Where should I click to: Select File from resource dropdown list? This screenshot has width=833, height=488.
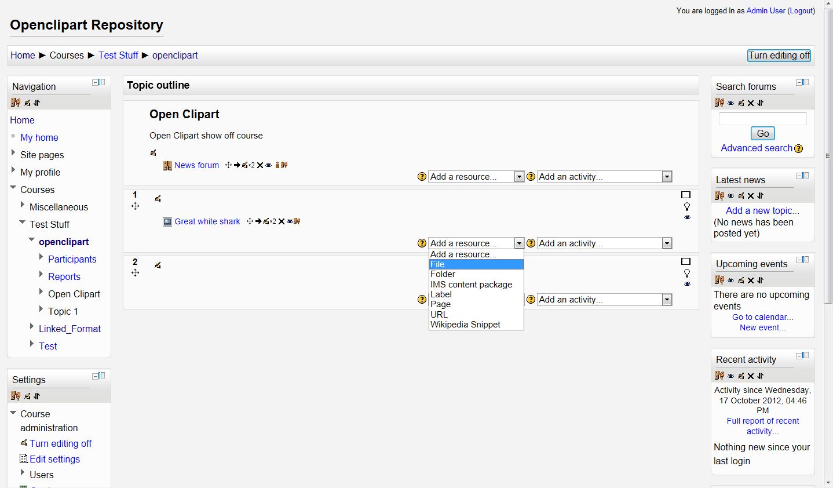(476, 264)
